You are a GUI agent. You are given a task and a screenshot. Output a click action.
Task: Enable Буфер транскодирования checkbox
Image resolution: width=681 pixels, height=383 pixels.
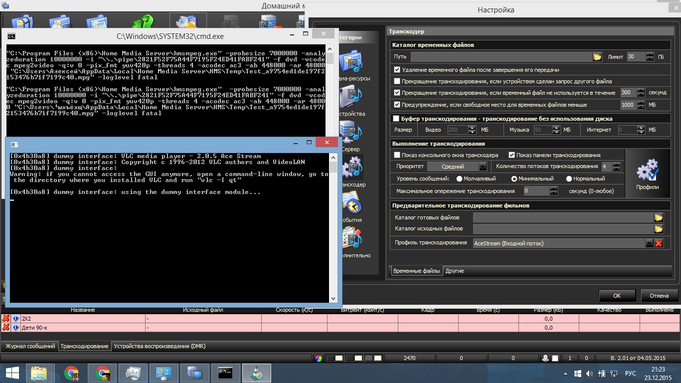(x=396, y=119)
